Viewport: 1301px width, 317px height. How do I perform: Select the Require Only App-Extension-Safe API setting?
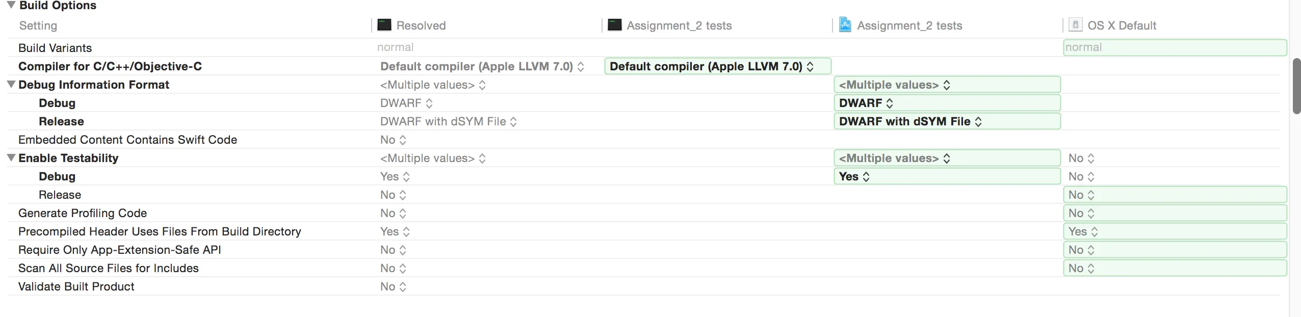tap(119, 250)
